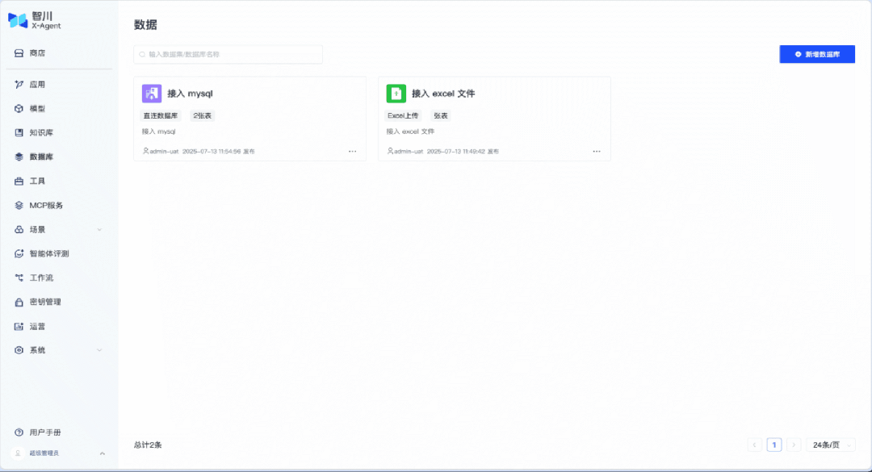
Task: Click the purple mysql database card icon
Action: pyautogui.click(x=152, y=94)
